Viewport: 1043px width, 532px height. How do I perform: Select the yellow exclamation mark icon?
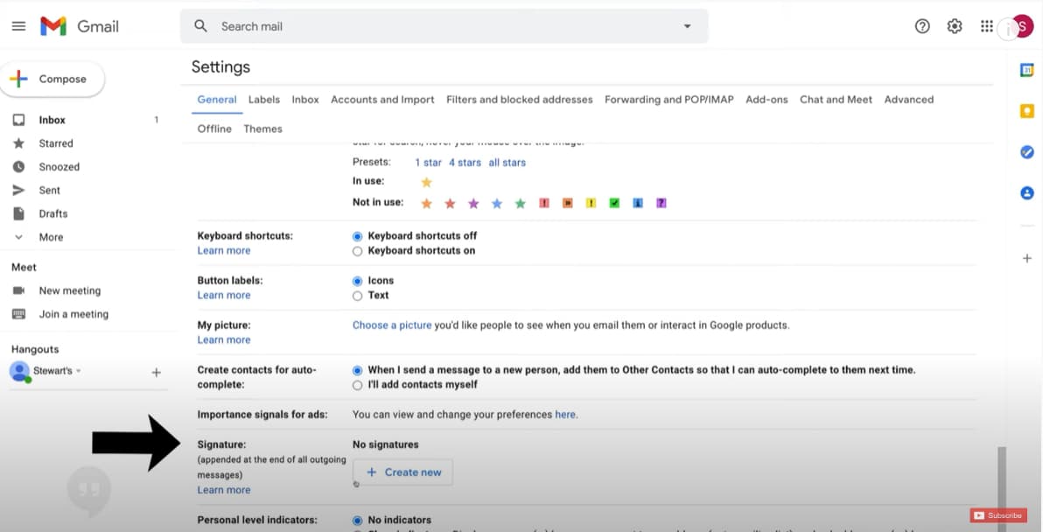tap(591, 203)
